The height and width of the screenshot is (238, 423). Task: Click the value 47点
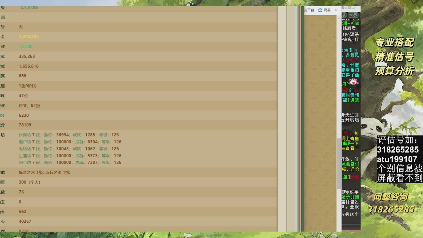pos(23,96)
